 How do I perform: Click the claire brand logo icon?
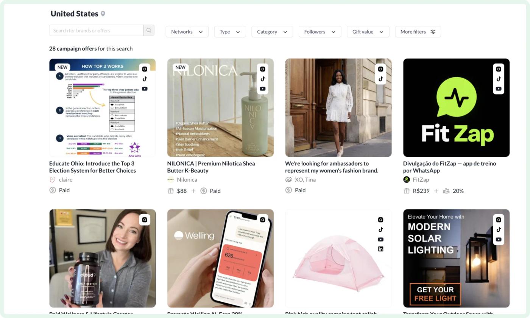53,179
